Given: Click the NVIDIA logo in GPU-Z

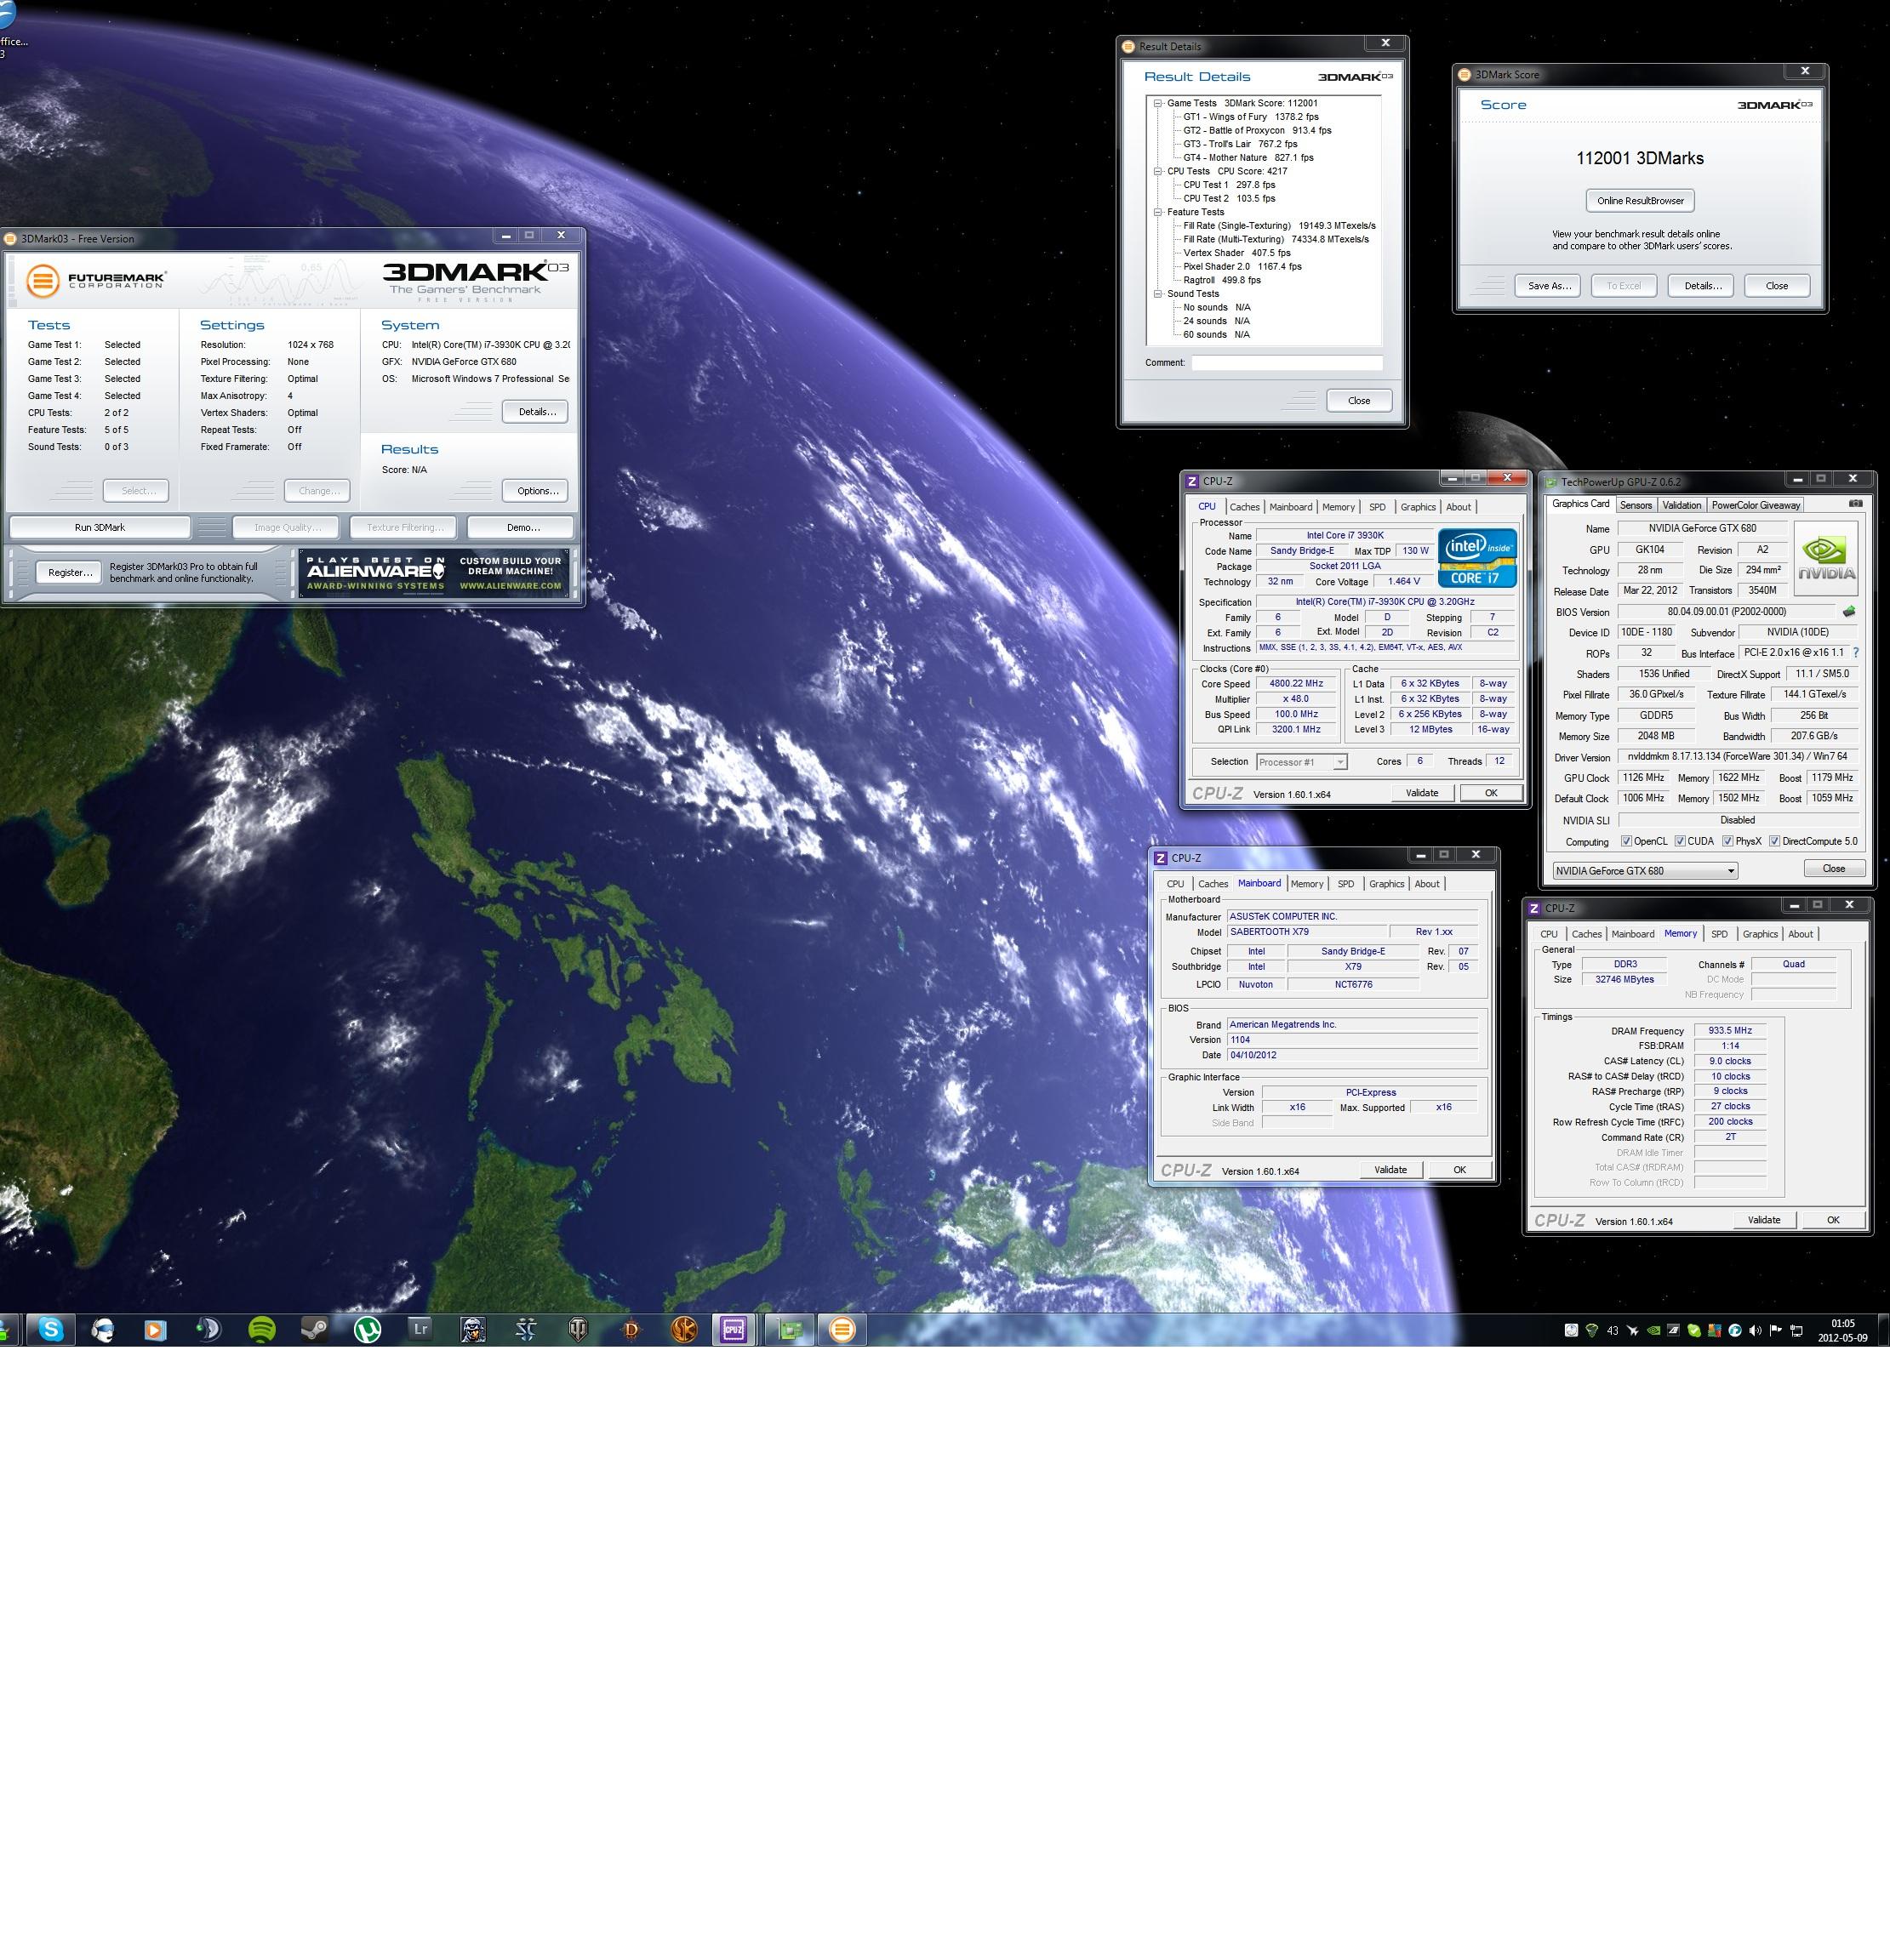Looking at the screenshot, I should [1826, 558].
